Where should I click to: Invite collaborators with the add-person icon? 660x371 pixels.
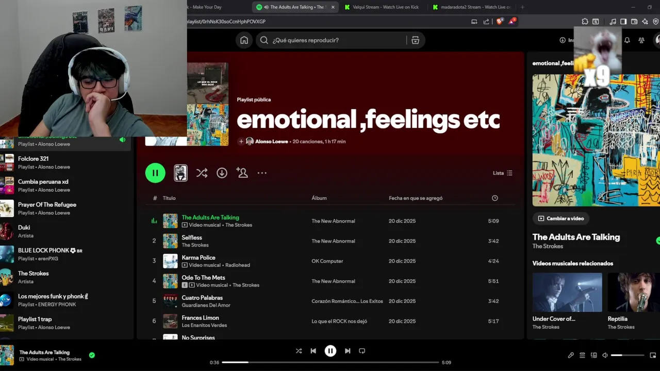242,173
